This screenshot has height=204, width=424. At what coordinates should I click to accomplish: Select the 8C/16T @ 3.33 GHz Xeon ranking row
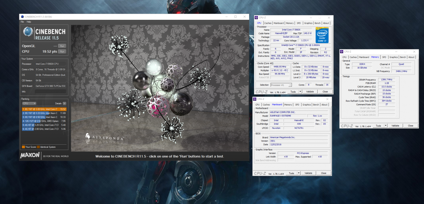[x=44, y=113]
